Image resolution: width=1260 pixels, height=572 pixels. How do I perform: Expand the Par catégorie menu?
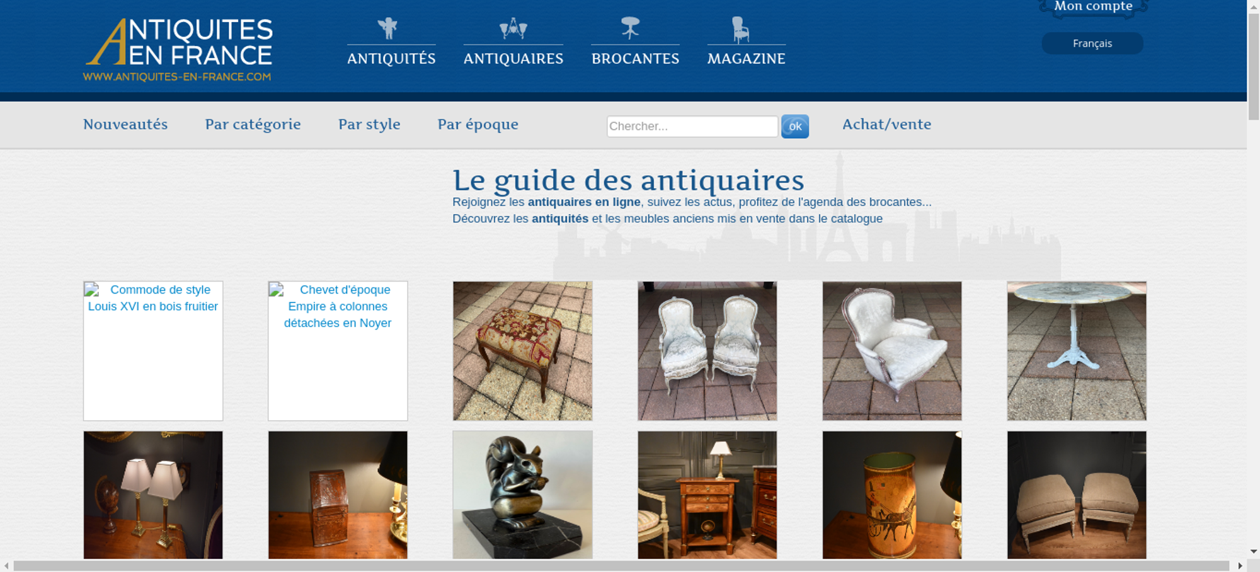tap(253, 124)
